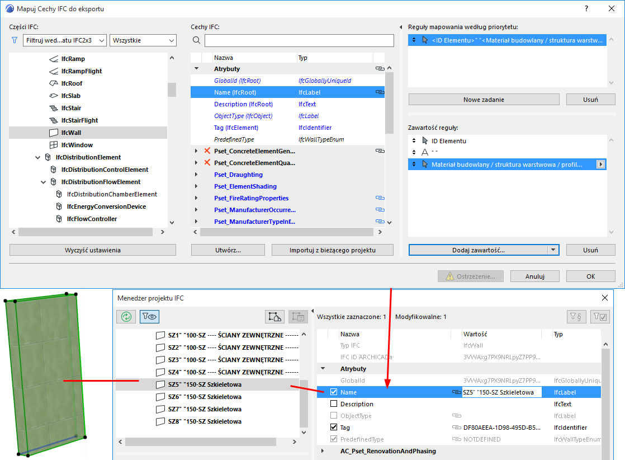The width and height of the screenshot is (625, 460).
Task: Click the top Usuń button beside Nowe zadanie
Action: (x=591, y=100)
